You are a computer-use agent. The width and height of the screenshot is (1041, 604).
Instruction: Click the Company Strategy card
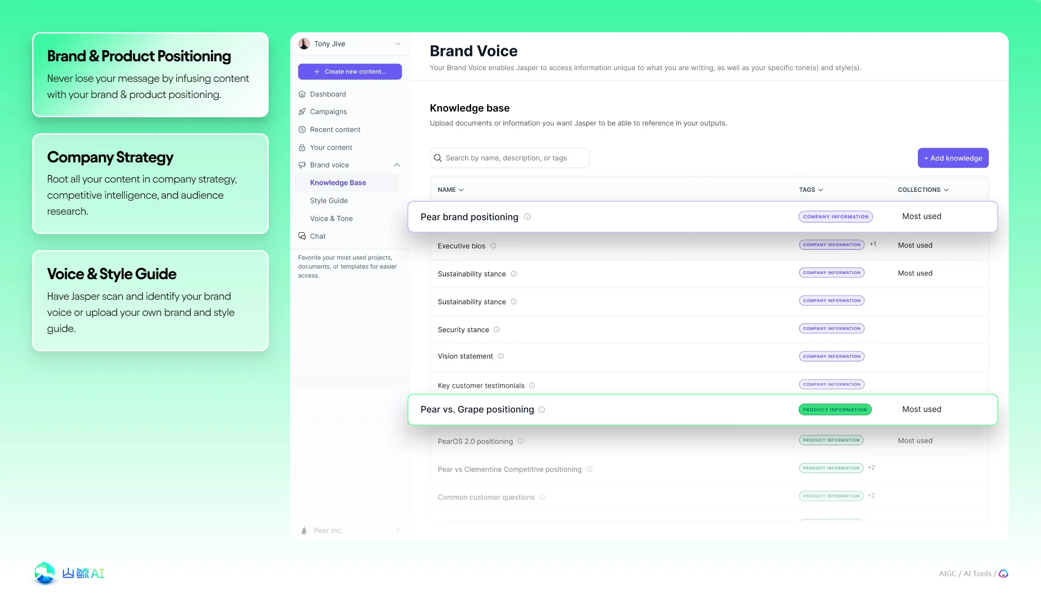click(x=150, y=183)
